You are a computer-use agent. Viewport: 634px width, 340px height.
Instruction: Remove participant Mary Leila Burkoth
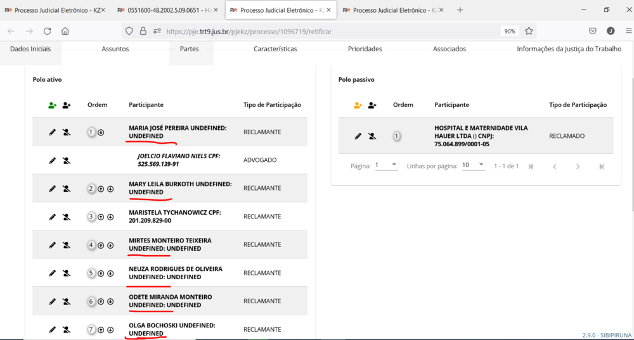point(67,189)
